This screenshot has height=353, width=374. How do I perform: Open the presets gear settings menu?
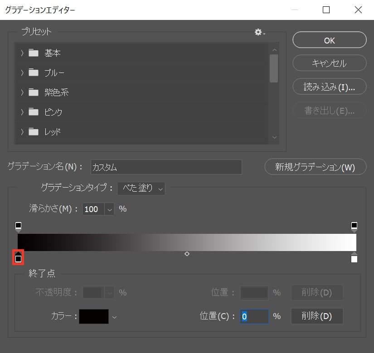coord(259,32)
